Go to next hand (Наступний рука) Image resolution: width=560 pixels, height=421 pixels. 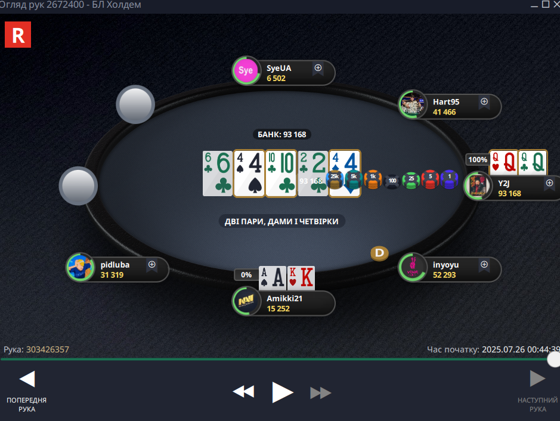(537, 392)
